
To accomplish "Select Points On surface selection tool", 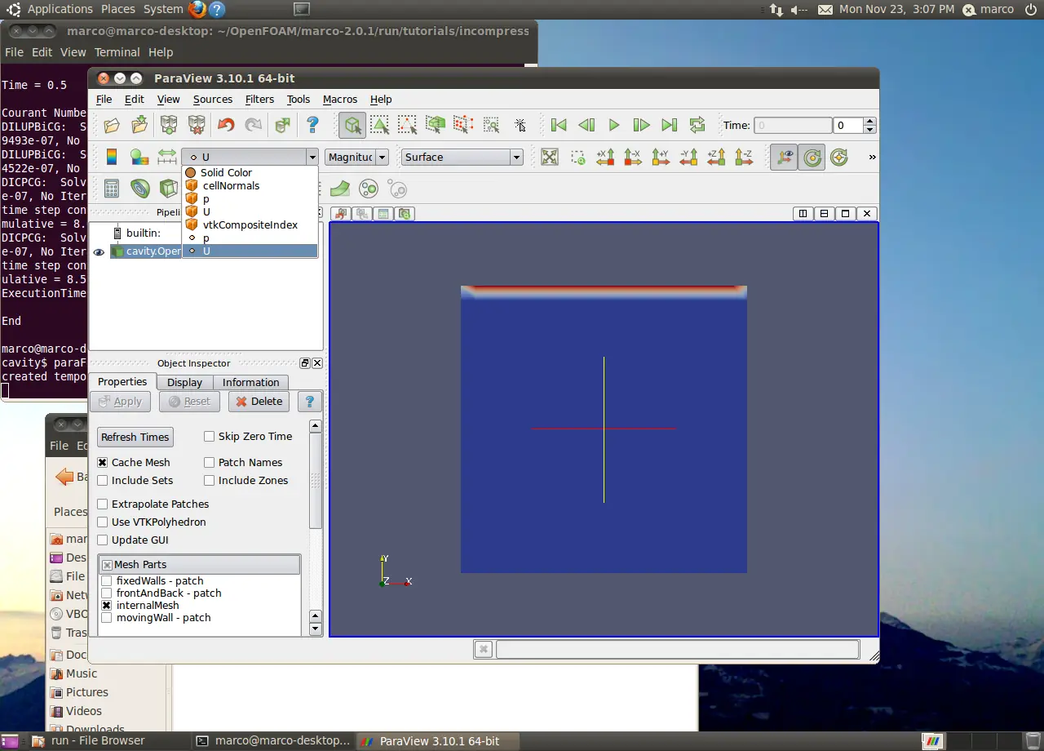I will coord(407,125).
